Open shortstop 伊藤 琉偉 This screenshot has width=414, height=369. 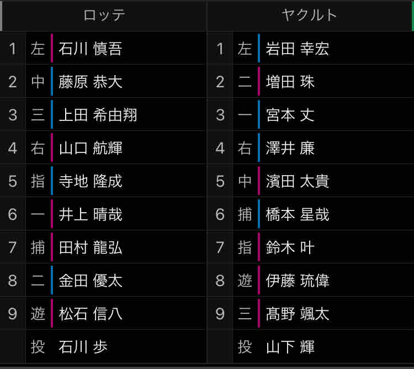(x=298, y=281)
